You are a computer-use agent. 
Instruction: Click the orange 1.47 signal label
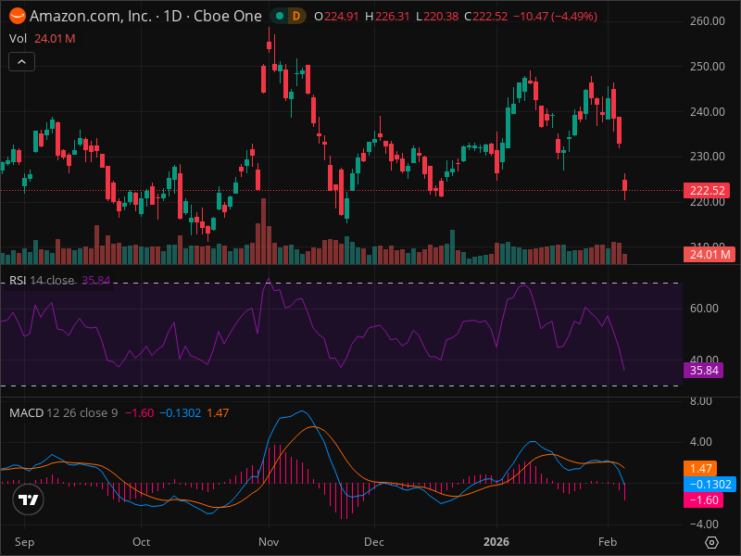click(x=700, y=469)
